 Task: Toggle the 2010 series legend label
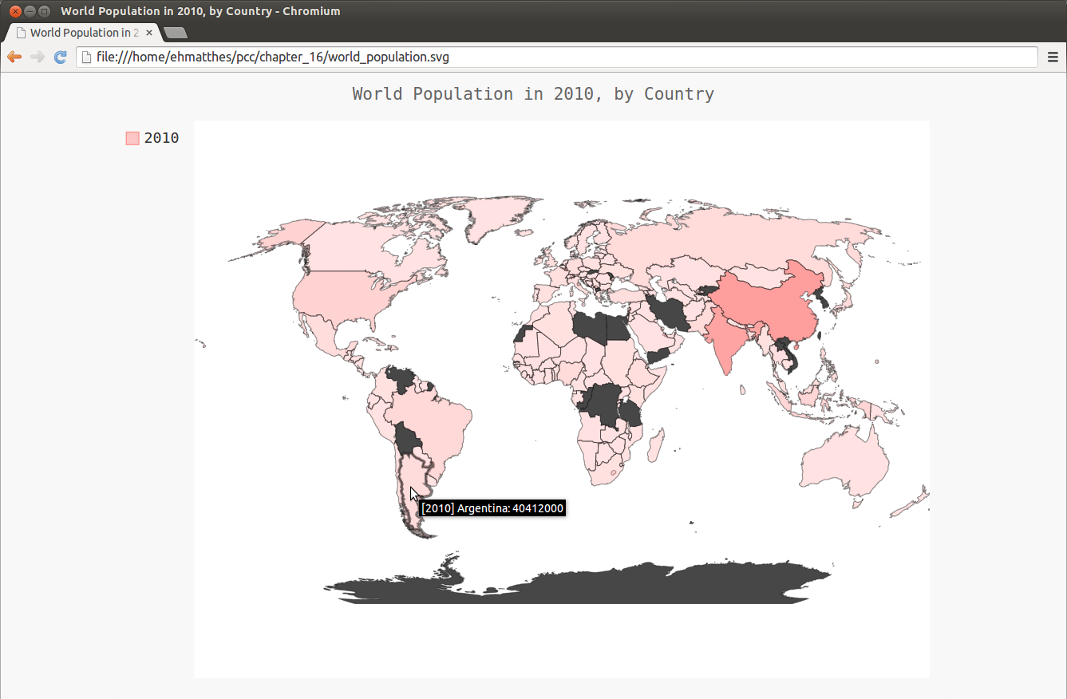(161, 138)
